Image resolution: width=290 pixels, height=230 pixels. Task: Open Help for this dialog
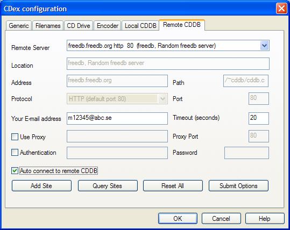[x=265, y=219]
